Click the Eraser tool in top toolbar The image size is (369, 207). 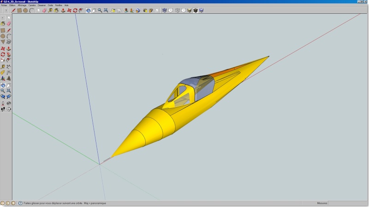click(x=44, y=10)
